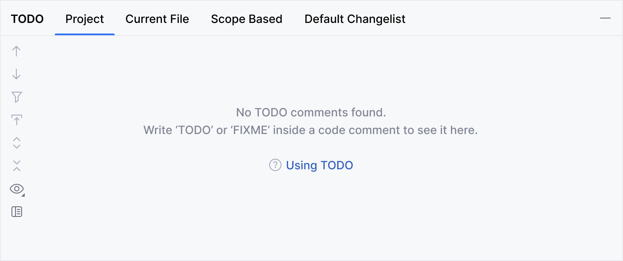Go to the previous TODO with up arrow
623x261 pixels.
pos(16,51)
